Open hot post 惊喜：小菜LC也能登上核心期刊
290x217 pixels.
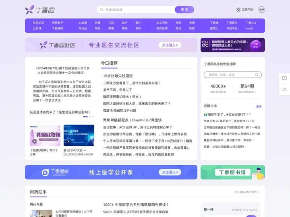tap(225, 147)
